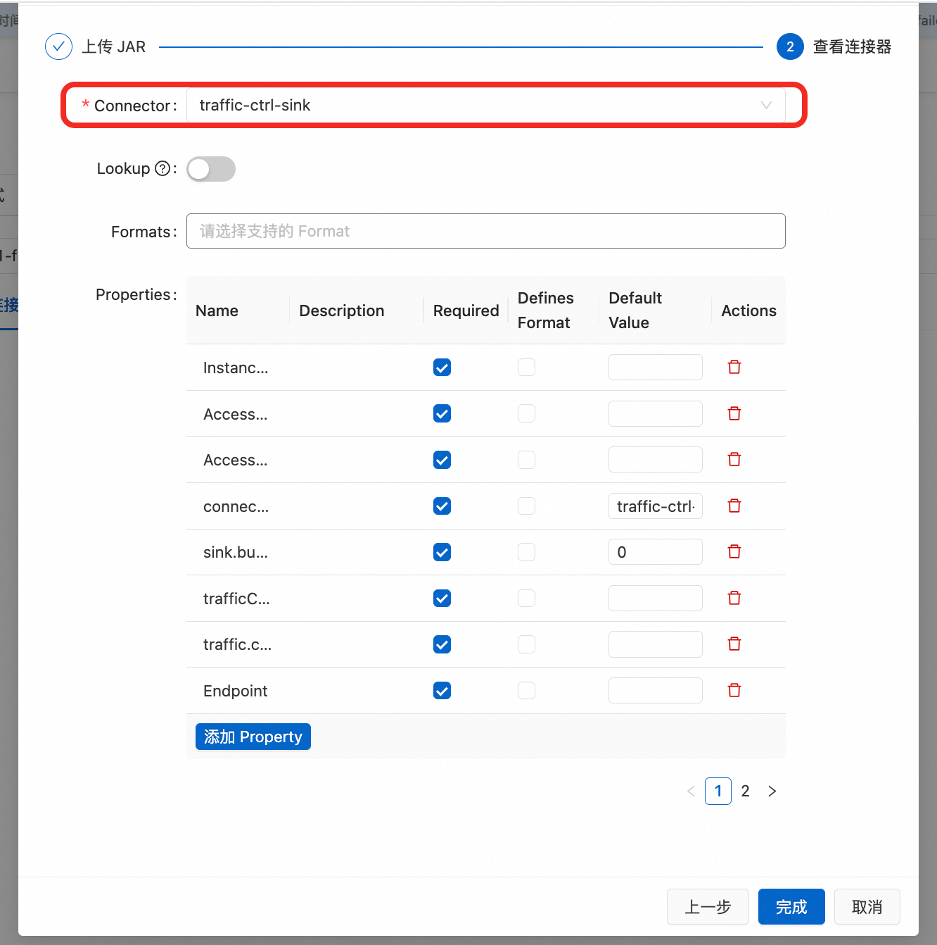Click the 查看连接器 step label
Image resolution: width=937 pixels, height=945 pixels.
point(853,46)
